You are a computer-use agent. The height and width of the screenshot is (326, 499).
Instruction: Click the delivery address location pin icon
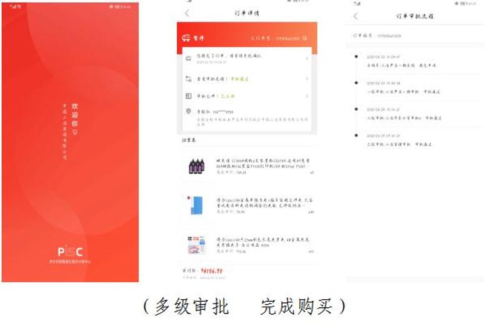point(188,111)
